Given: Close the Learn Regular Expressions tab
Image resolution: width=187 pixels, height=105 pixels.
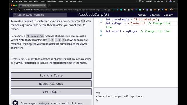Looking at the screenshot, I should tap(45, 6).
